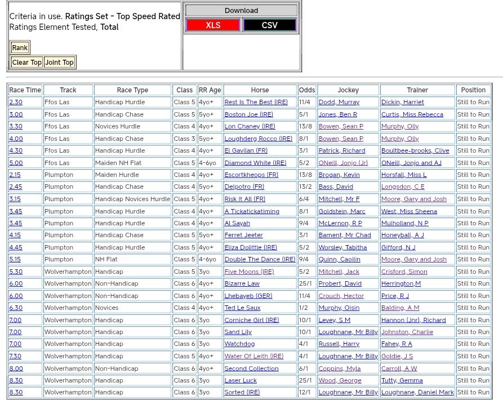Open the 5.00 Ffos Las race time
Screen dimensions: 503x413
coord(16,163)
